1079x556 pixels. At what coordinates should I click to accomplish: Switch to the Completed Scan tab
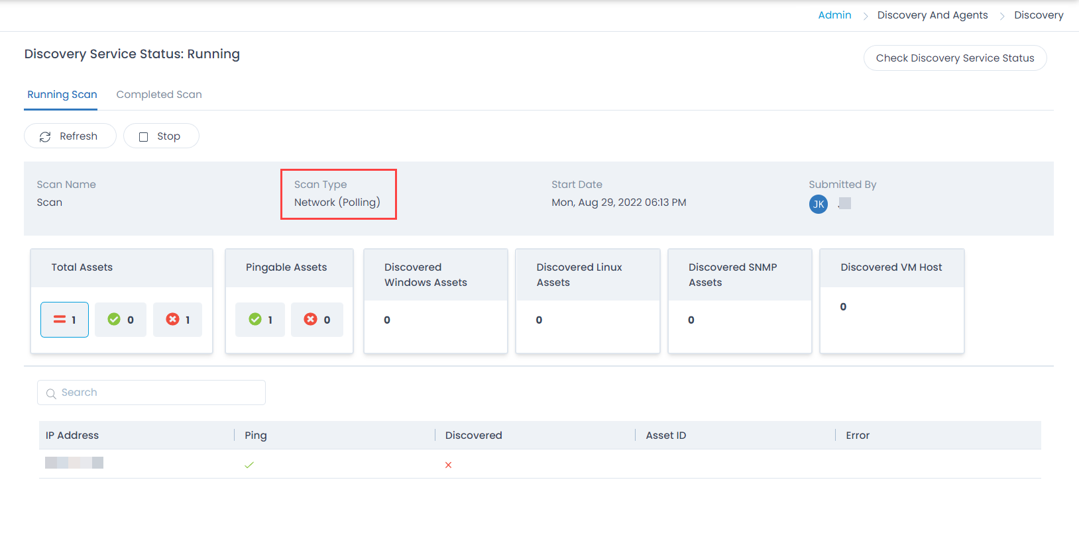(x=159, y=95)
